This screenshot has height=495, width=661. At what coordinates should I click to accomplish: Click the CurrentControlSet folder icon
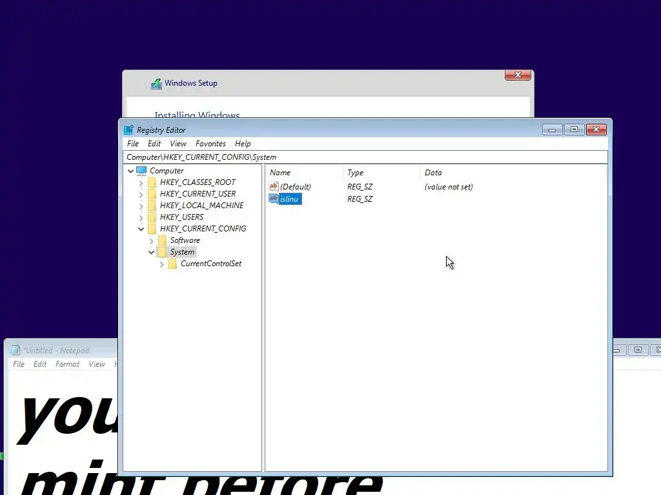172,264
